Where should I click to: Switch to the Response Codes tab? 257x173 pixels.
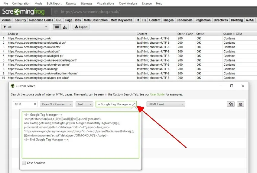coord(41,20)
